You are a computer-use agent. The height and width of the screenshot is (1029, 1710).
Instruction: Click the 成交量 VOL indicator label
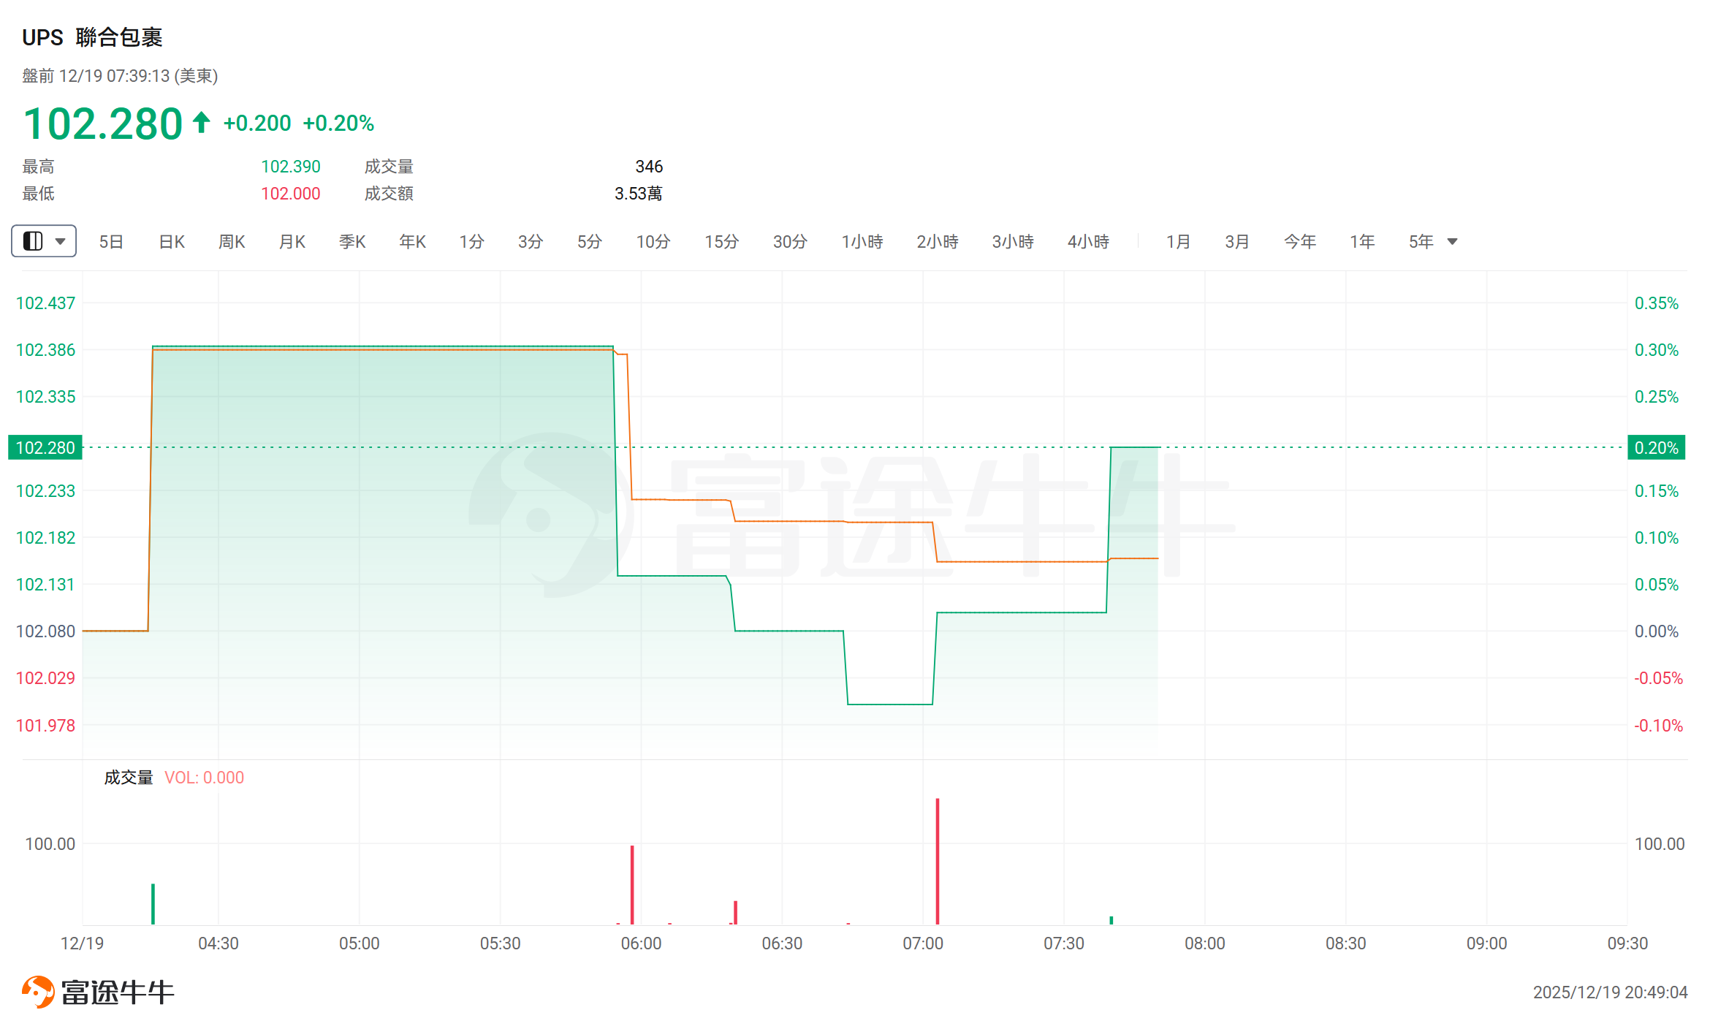coord(174,778)
